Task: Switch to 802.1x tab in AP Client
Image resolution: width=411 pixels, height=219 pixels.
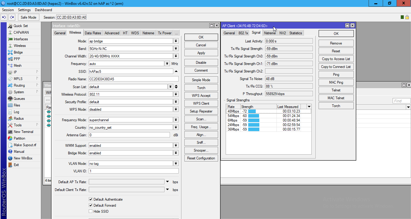Action: tap(243, 33)
